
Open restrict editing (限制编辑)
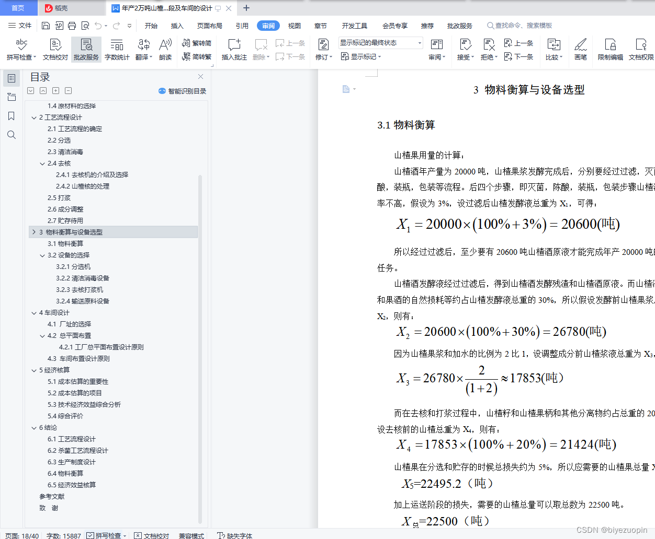click(611, 50)
